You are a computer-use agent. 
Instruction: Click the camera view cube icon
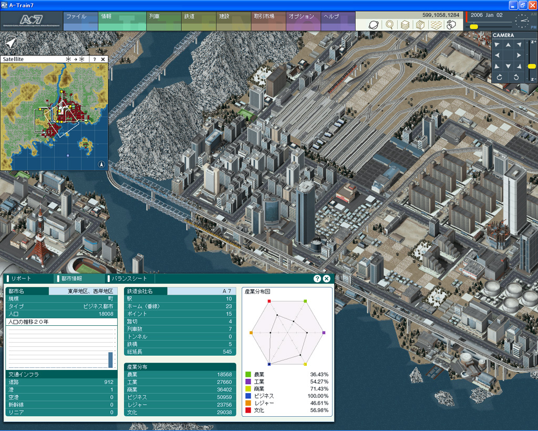tap(451, 25)
